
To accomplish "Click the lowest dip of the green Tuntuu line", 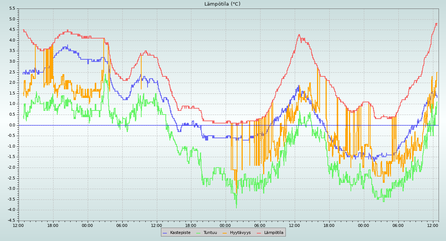I will pyautogui.click(x=236, y=207).
